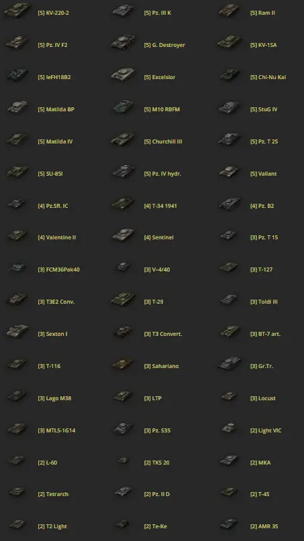Click the [2] AMR 35 label
The width and height of the screenshot is (304, 541).
264,526
